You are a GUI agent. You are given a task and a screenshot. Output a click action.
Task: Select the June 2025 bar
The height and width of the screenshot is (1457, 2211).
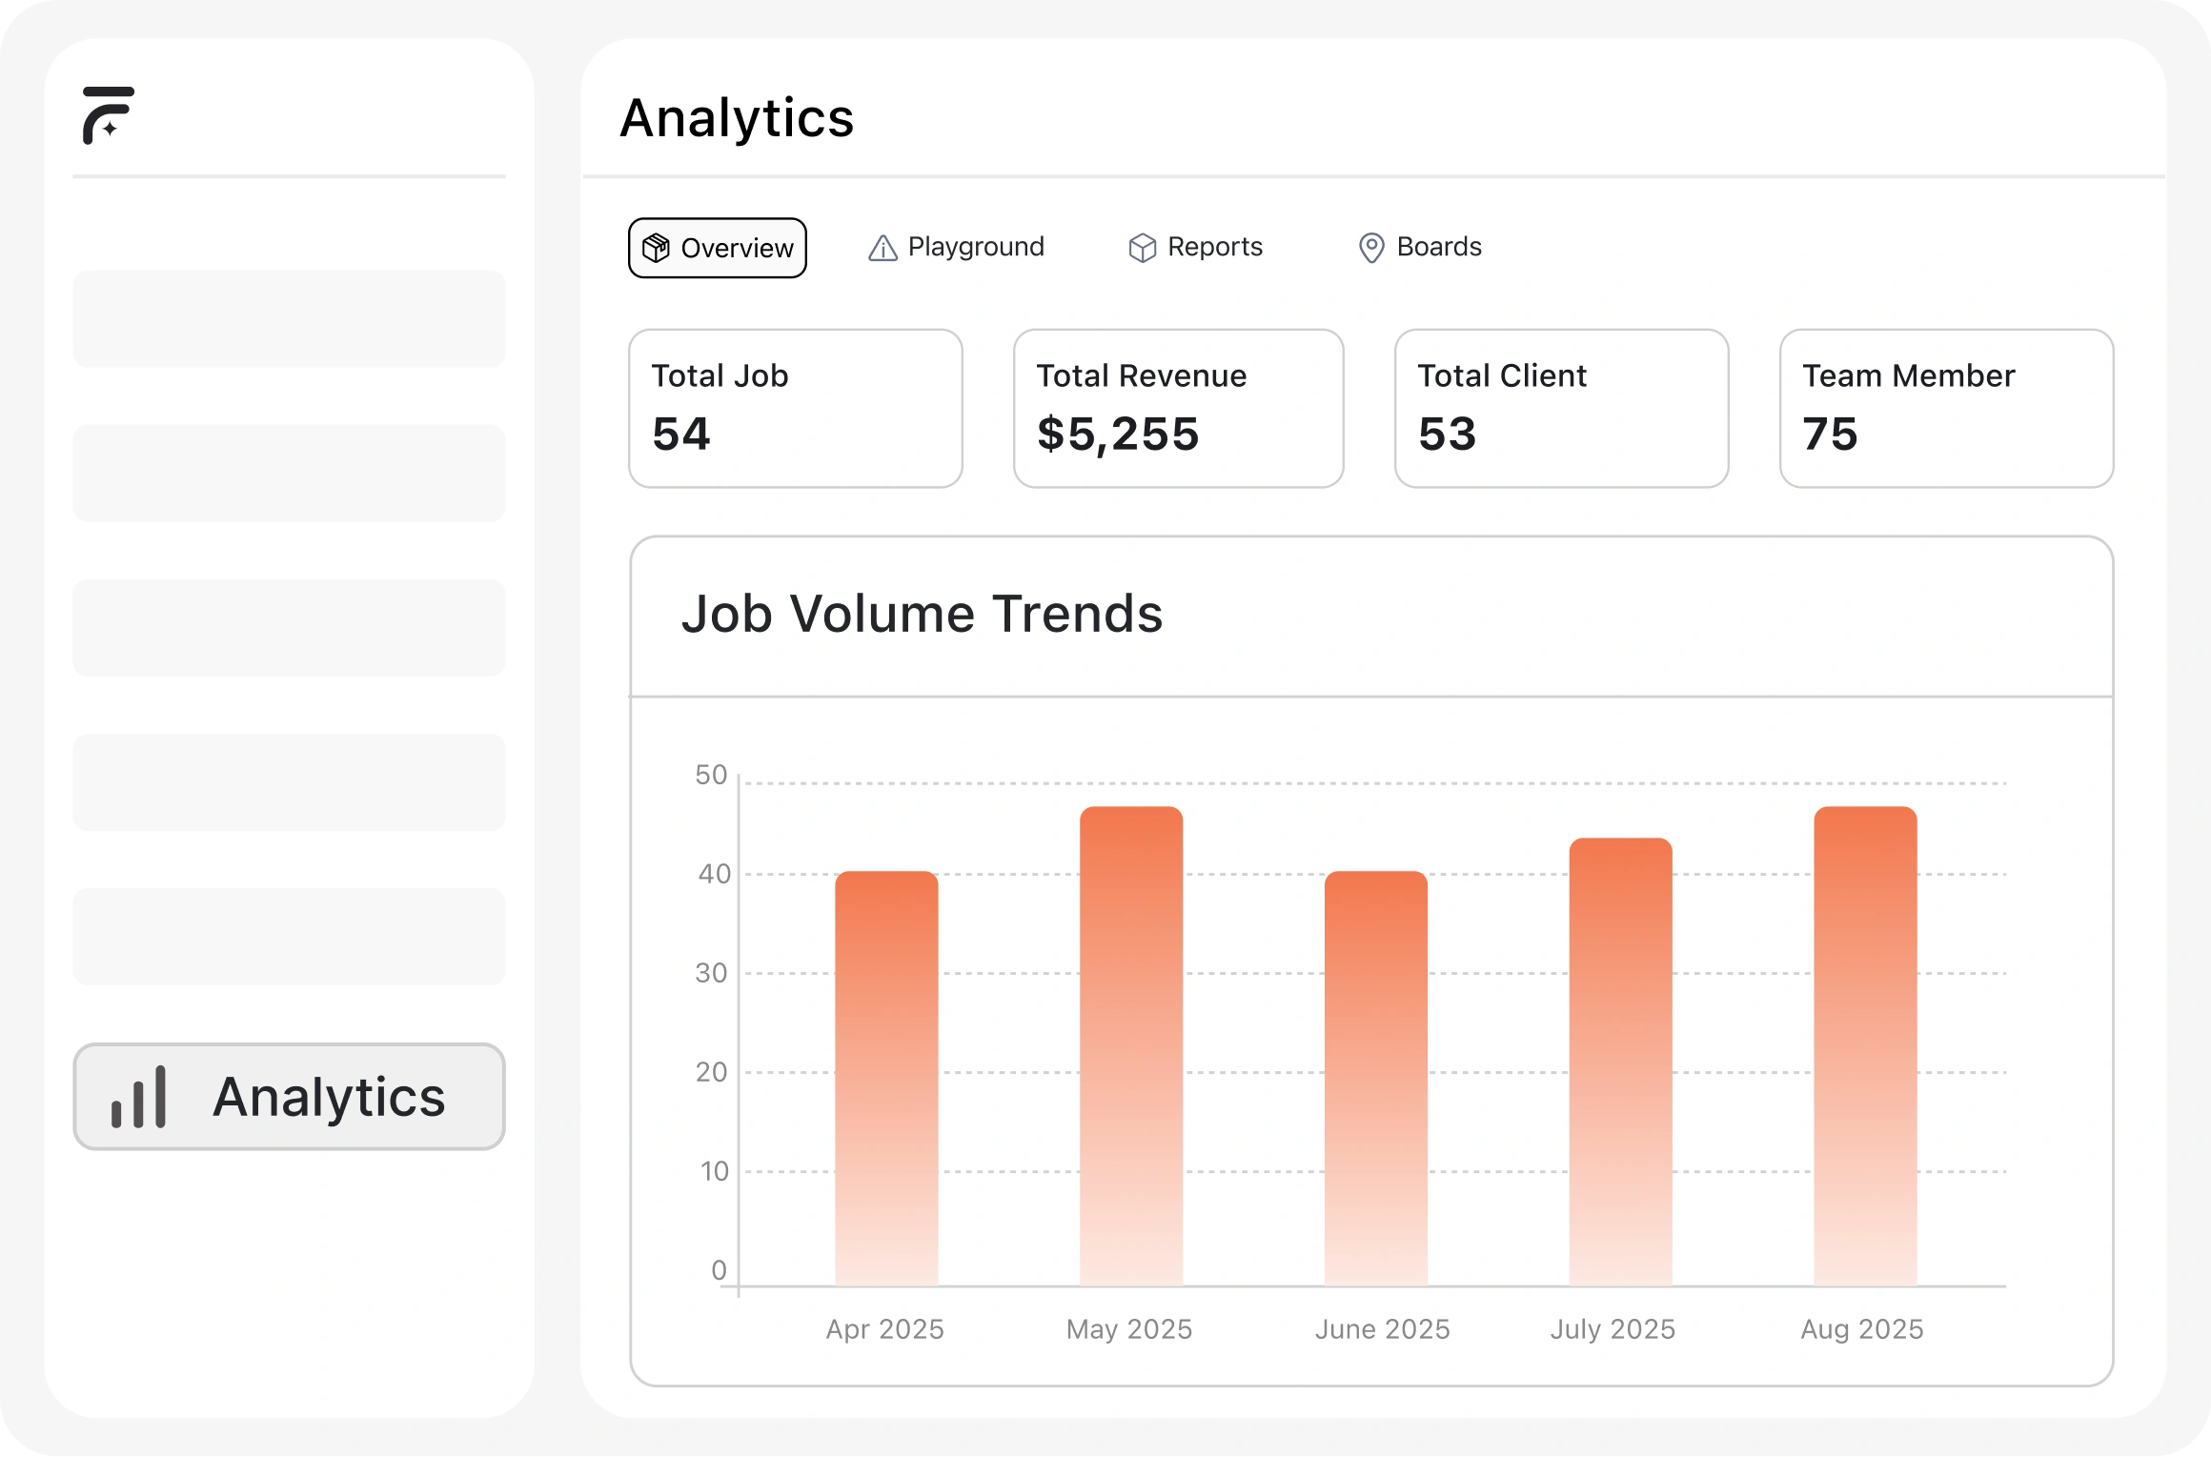1376,1077
